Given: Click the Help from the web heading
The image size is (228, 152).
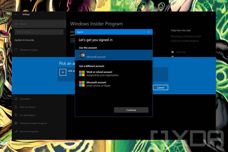Looking at the screenshot, I should coord(181,30).
